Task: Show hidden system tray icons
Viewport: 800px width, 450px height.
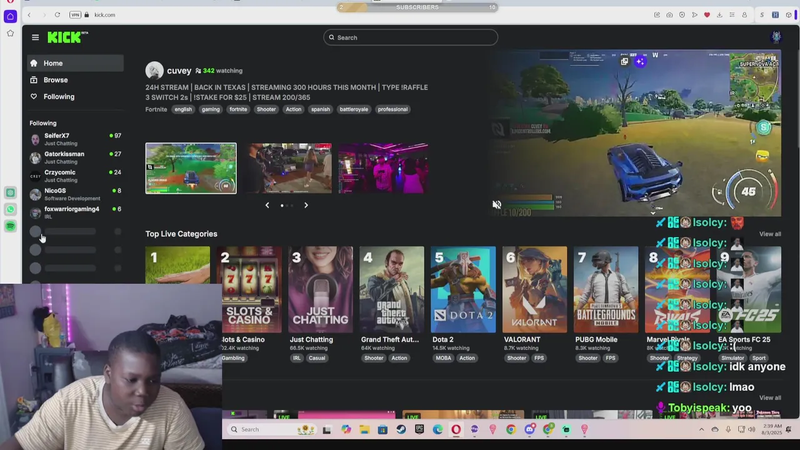Action: [701, 429]
